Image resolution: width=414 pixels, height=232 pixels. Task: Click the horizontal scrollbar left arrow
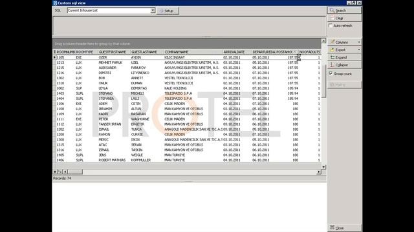click(x=65, y=172)
